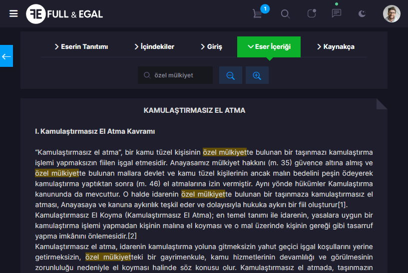Viewport: 408px width, 273px height.
Task: Open the header search icon
Action: pos(285,14)
